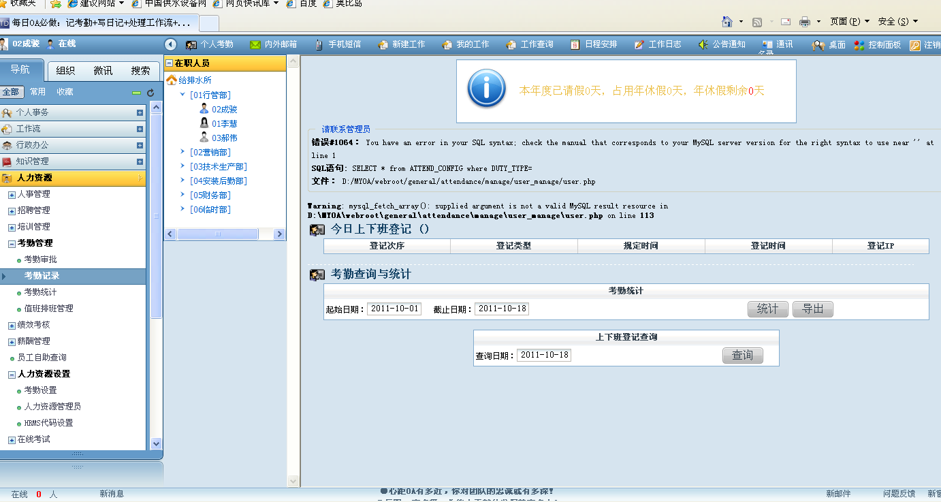Click the 导出 export button
Viewport: 941px width, 502px height.
coord(813,309)
